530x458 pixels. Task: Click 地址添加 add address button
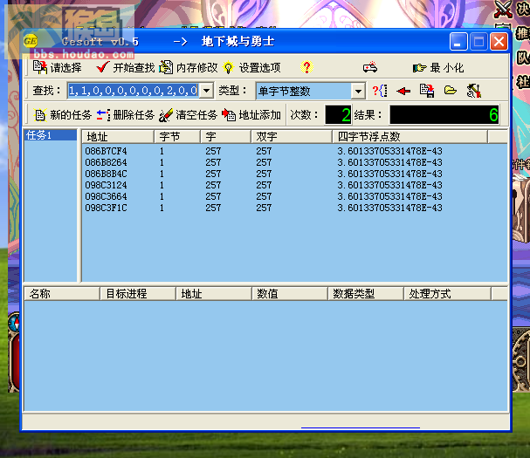click(251, 115)
